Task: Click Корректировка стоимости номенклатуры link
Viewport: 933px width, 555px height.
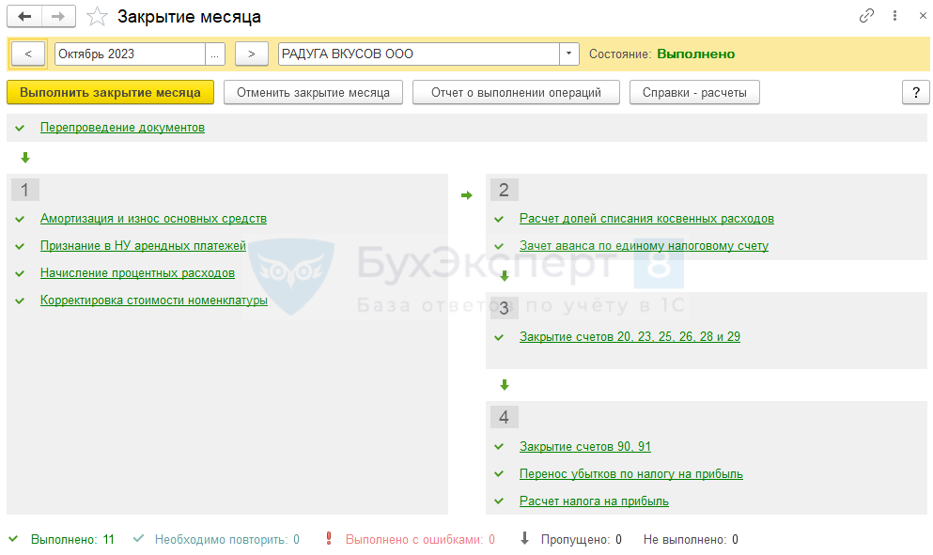Action: [x=153, y=301]
